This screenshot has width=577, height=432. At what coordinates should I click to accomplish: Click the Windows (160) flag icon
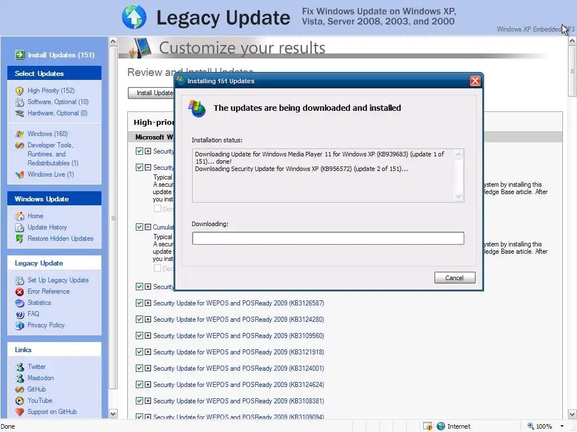pyautogui.click(x=20, y=134)
